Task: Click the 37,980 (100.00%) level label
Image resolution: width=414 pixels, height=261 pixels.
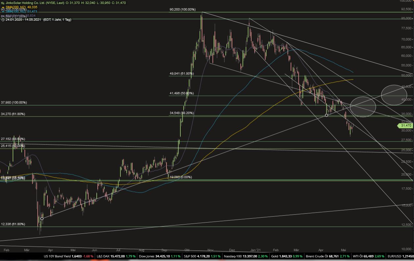Action: click(x=14, y=102)
